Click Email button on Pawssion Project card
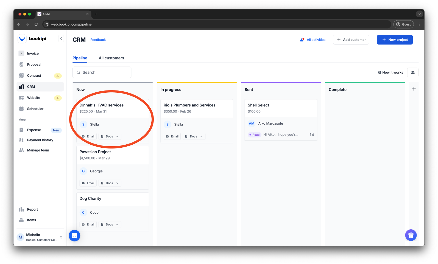 click(x=88, y=183)
